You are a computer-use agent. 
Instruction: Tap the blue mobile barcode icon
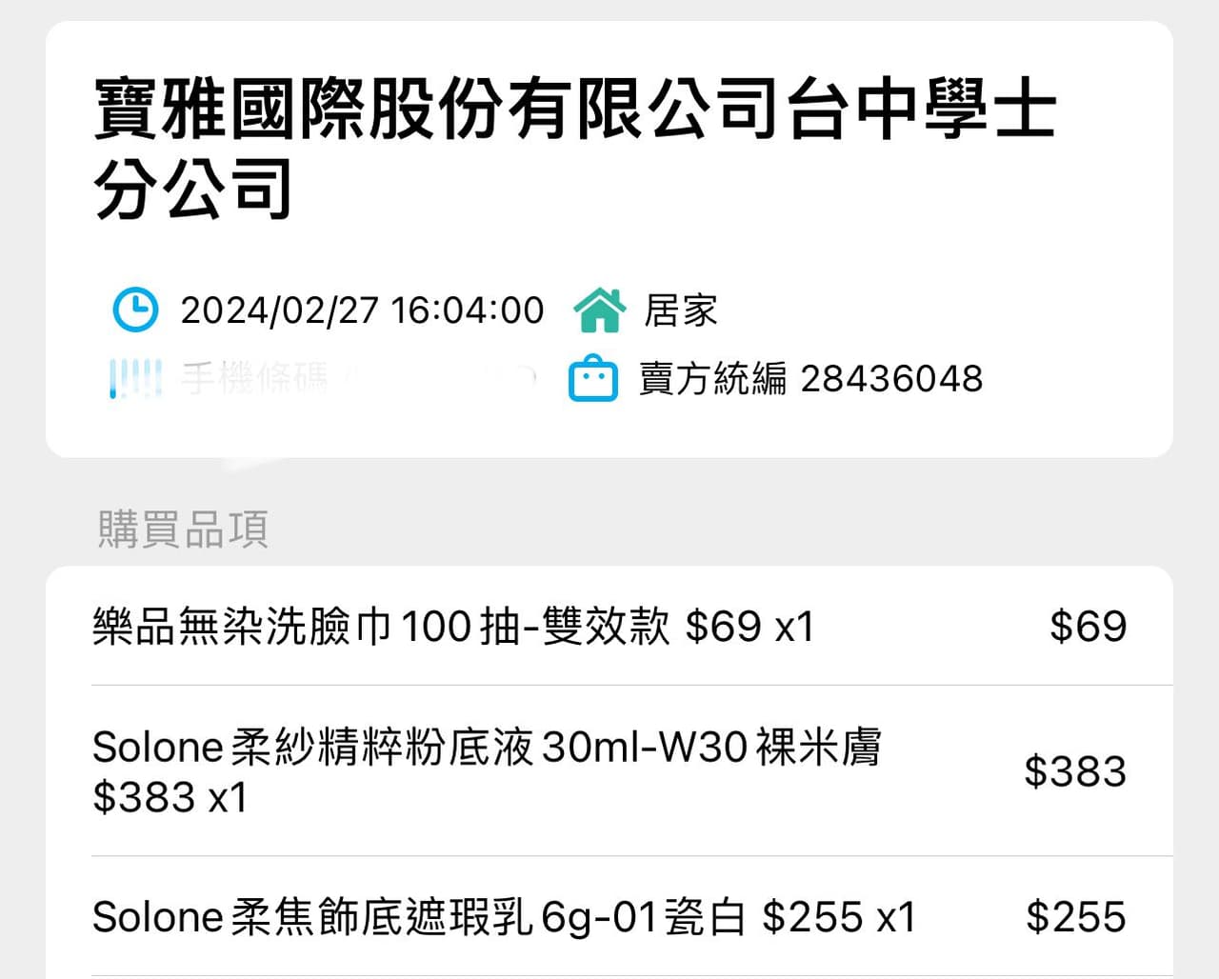pos(134,378)
